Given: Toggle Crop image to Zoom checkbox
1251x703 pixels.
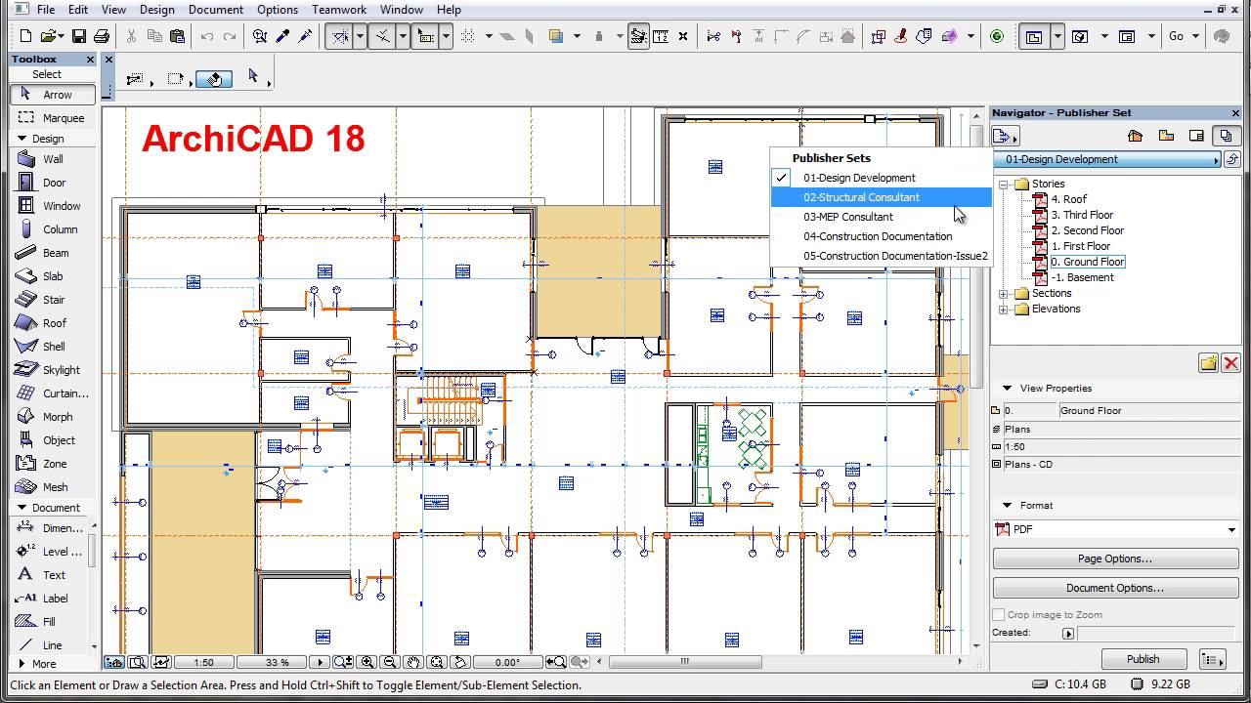Looking at the screenshot, I should 999,615.
